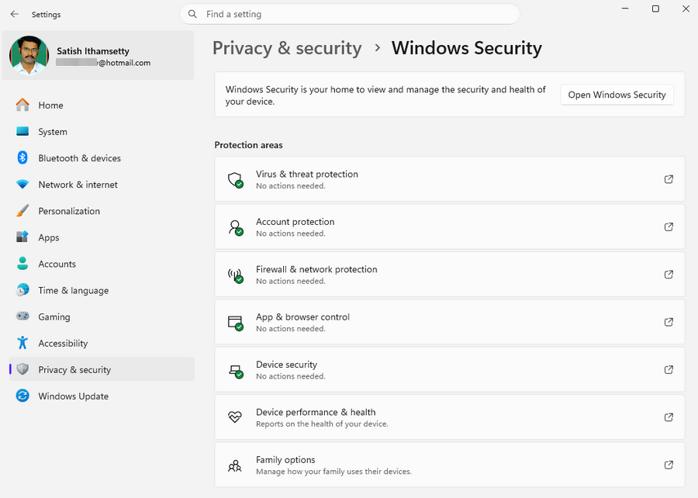Click the search magnifier icon

pyautogui.click(x=192, y=14)
